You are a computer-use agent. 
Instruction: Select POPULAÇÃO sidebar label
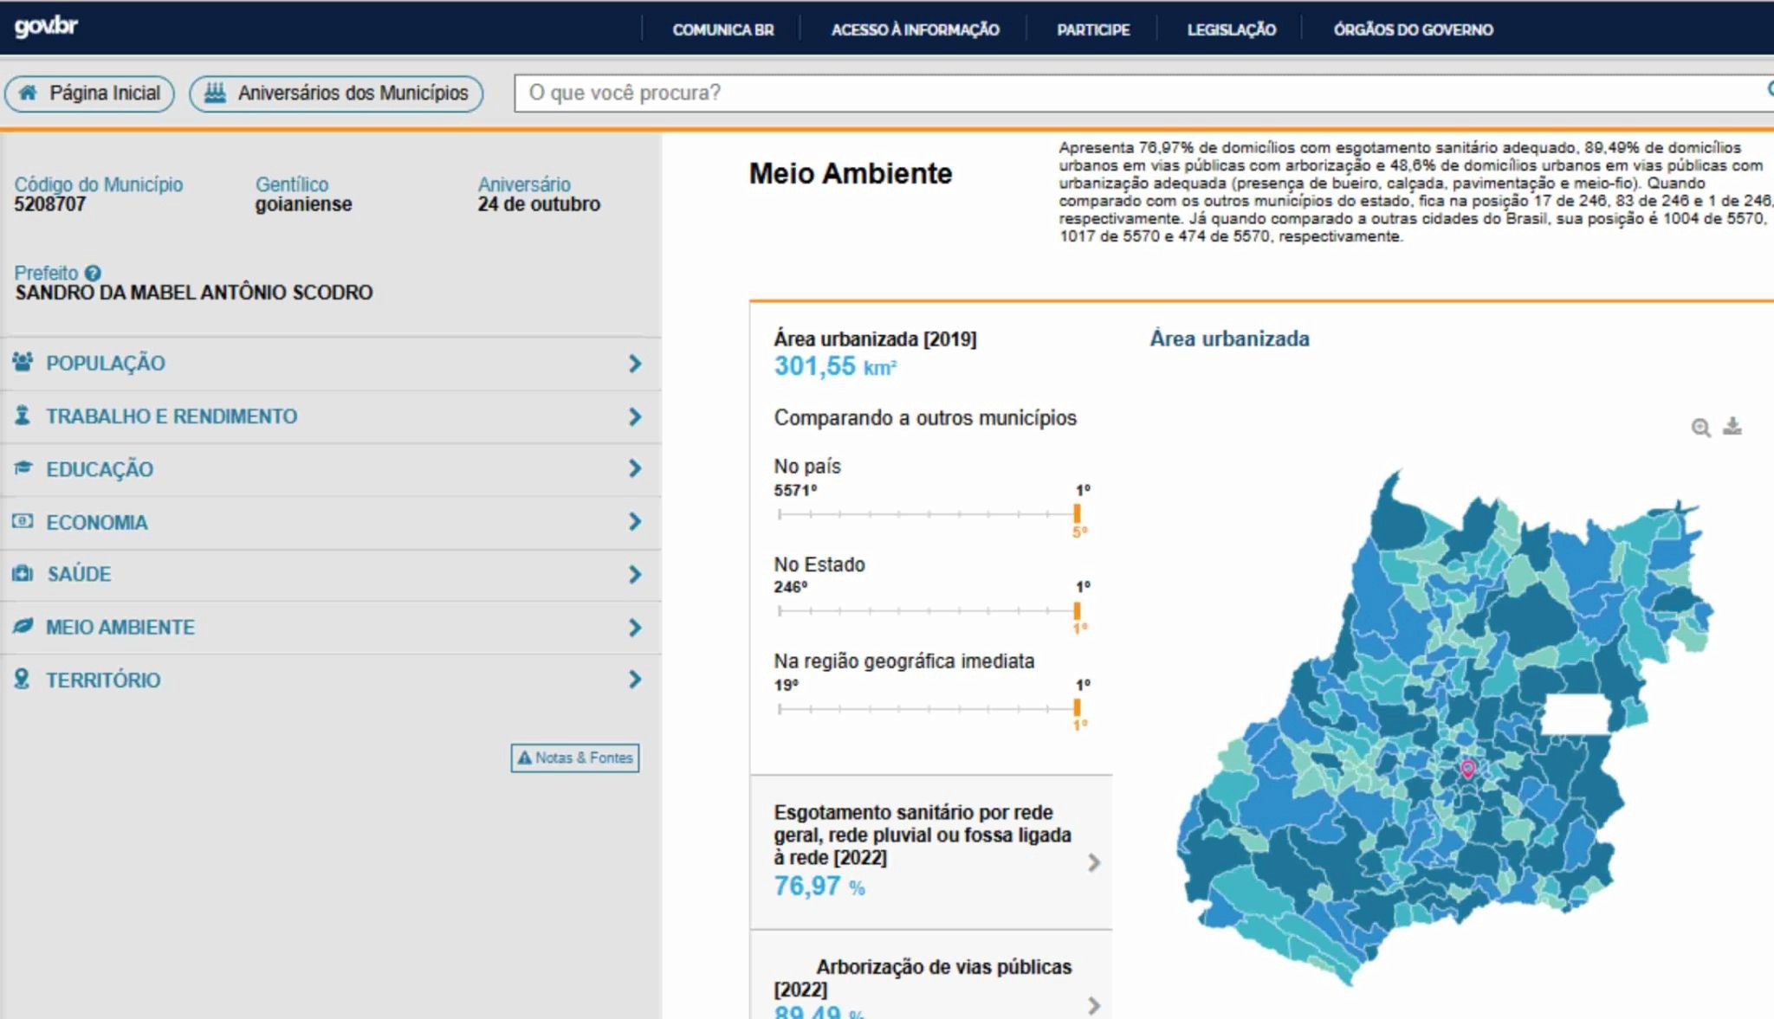pyautogui.click(x=106, y=363)
